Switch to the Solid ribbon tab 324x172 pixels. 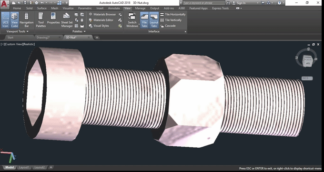pyautogui.click(x=29, y=8)
